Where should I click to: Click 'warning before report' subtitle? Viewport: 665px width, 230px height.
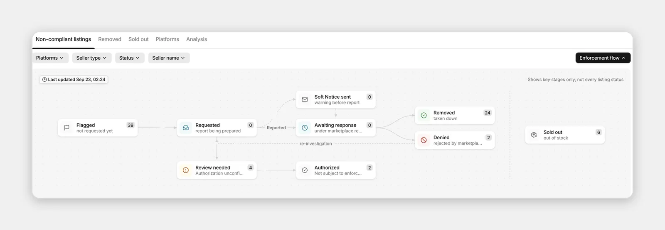pyautogui.click(x=337, y=103)
